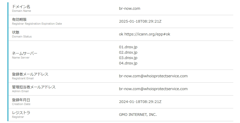Select name server 01.dnsv.jp
Image resolution: width=240 pixels, height=123 pixels.
[128, 47]
